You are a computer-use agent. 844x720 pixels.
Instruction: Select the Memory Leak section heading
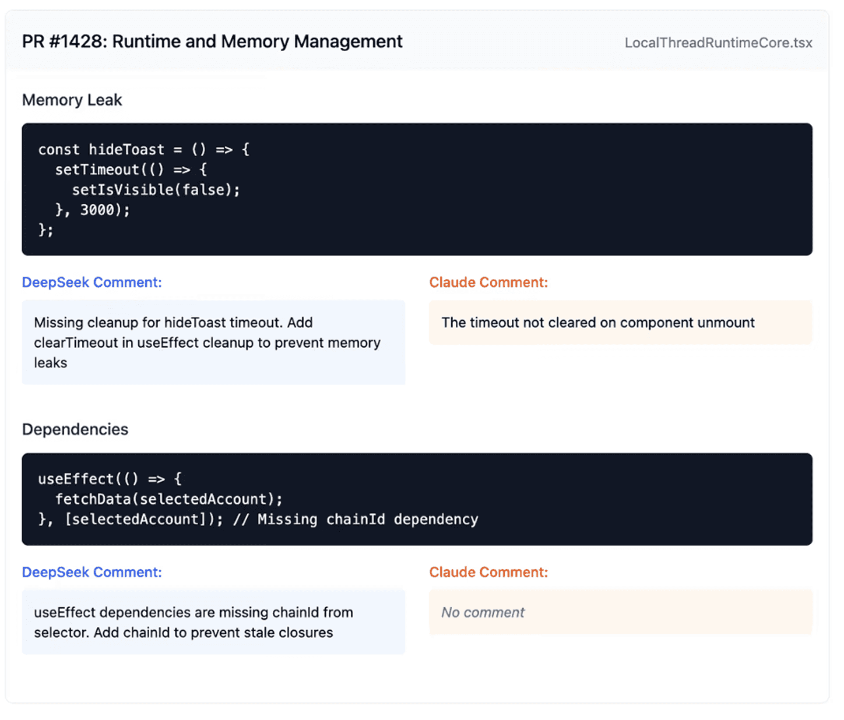[72, 100]
